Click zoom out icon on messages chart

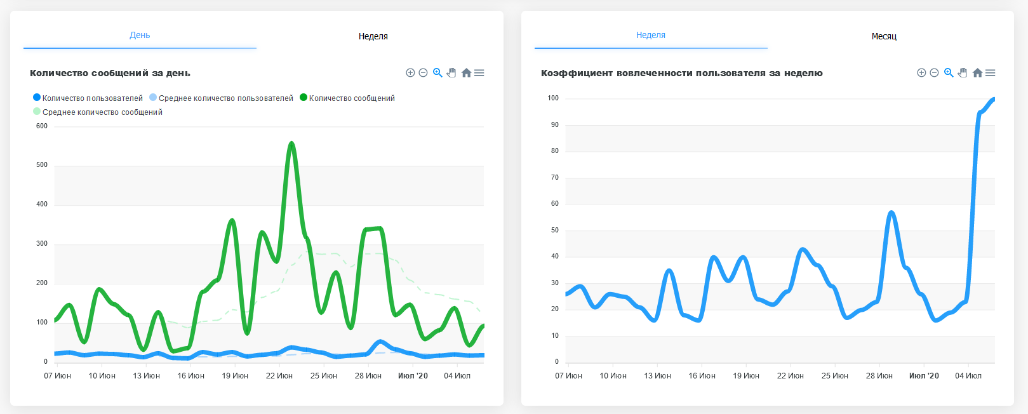point(423,73)
